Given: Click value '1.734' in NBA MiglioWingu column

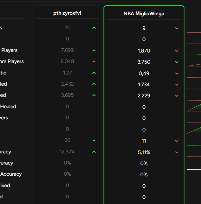Looking at the screenshot, I should (x=144, y=85).
